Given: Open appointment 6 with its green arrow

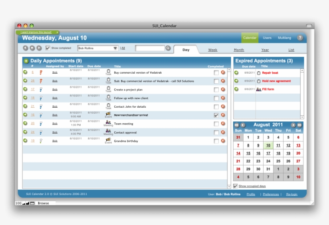Looking at the screenshot, I should pos(25,72).
